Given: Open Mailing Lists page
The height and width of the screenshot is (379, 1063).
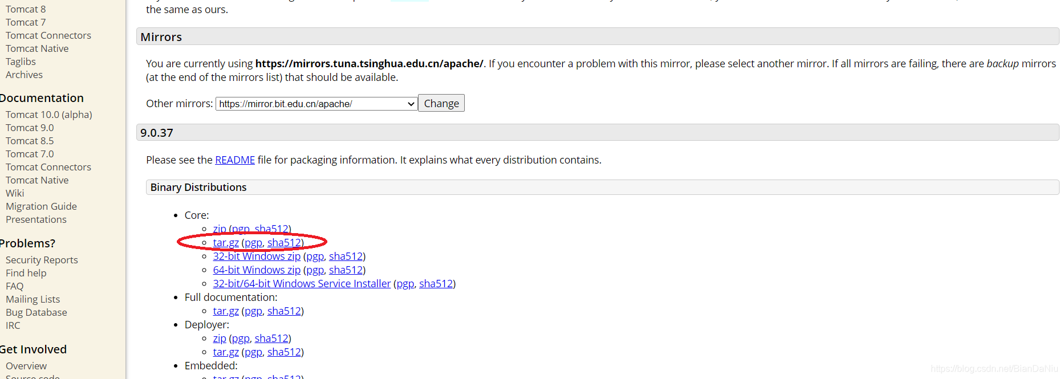Looking at the screenshot, I should pos(33,299).
